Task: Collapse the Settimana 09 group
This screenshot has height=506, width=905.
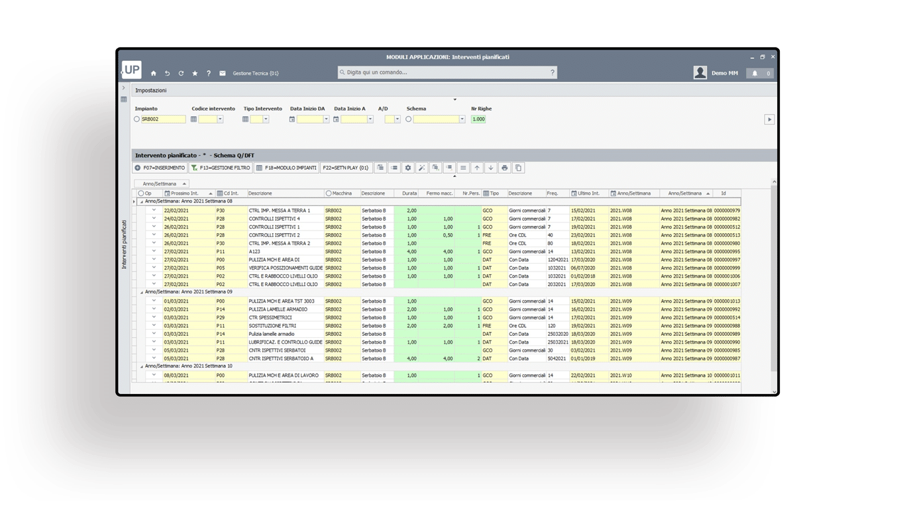Action: (141, 291)
